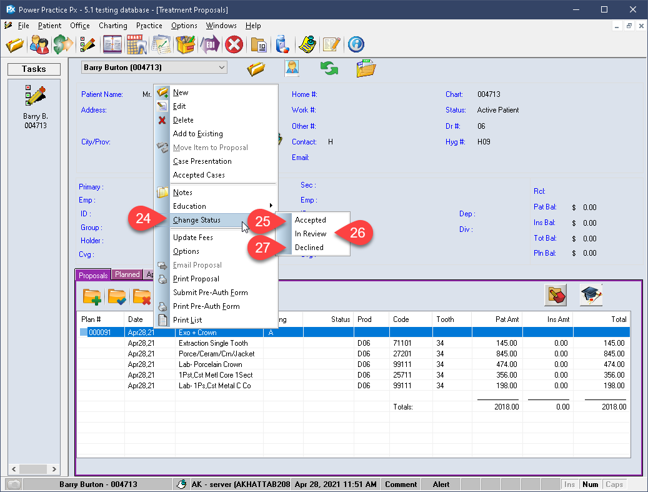Click the Tasks header button
The width and height of the screenshot is (648, 492).
tap(34, 69)
